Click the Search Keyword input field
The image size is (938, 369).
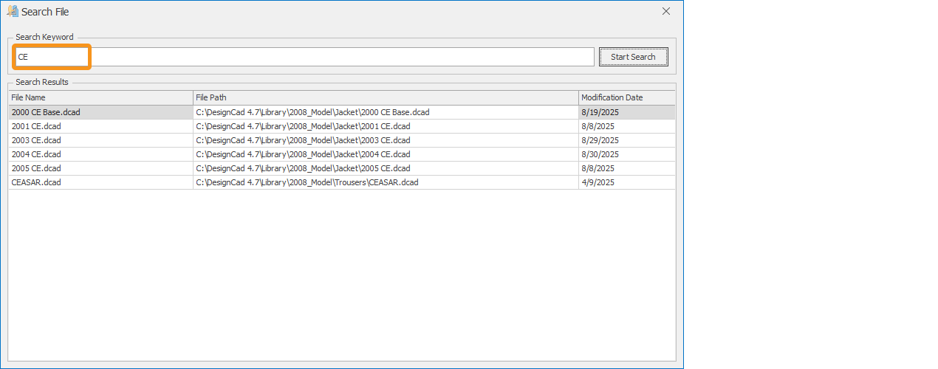304,57
